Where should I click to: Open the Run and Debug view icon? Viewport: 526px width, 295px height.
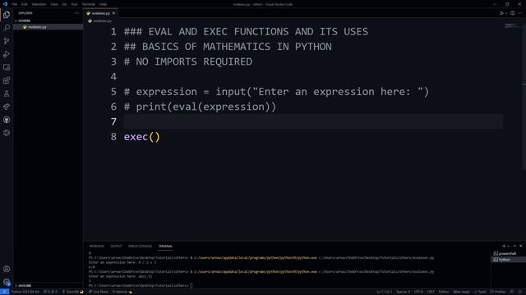tap(7, 54)
